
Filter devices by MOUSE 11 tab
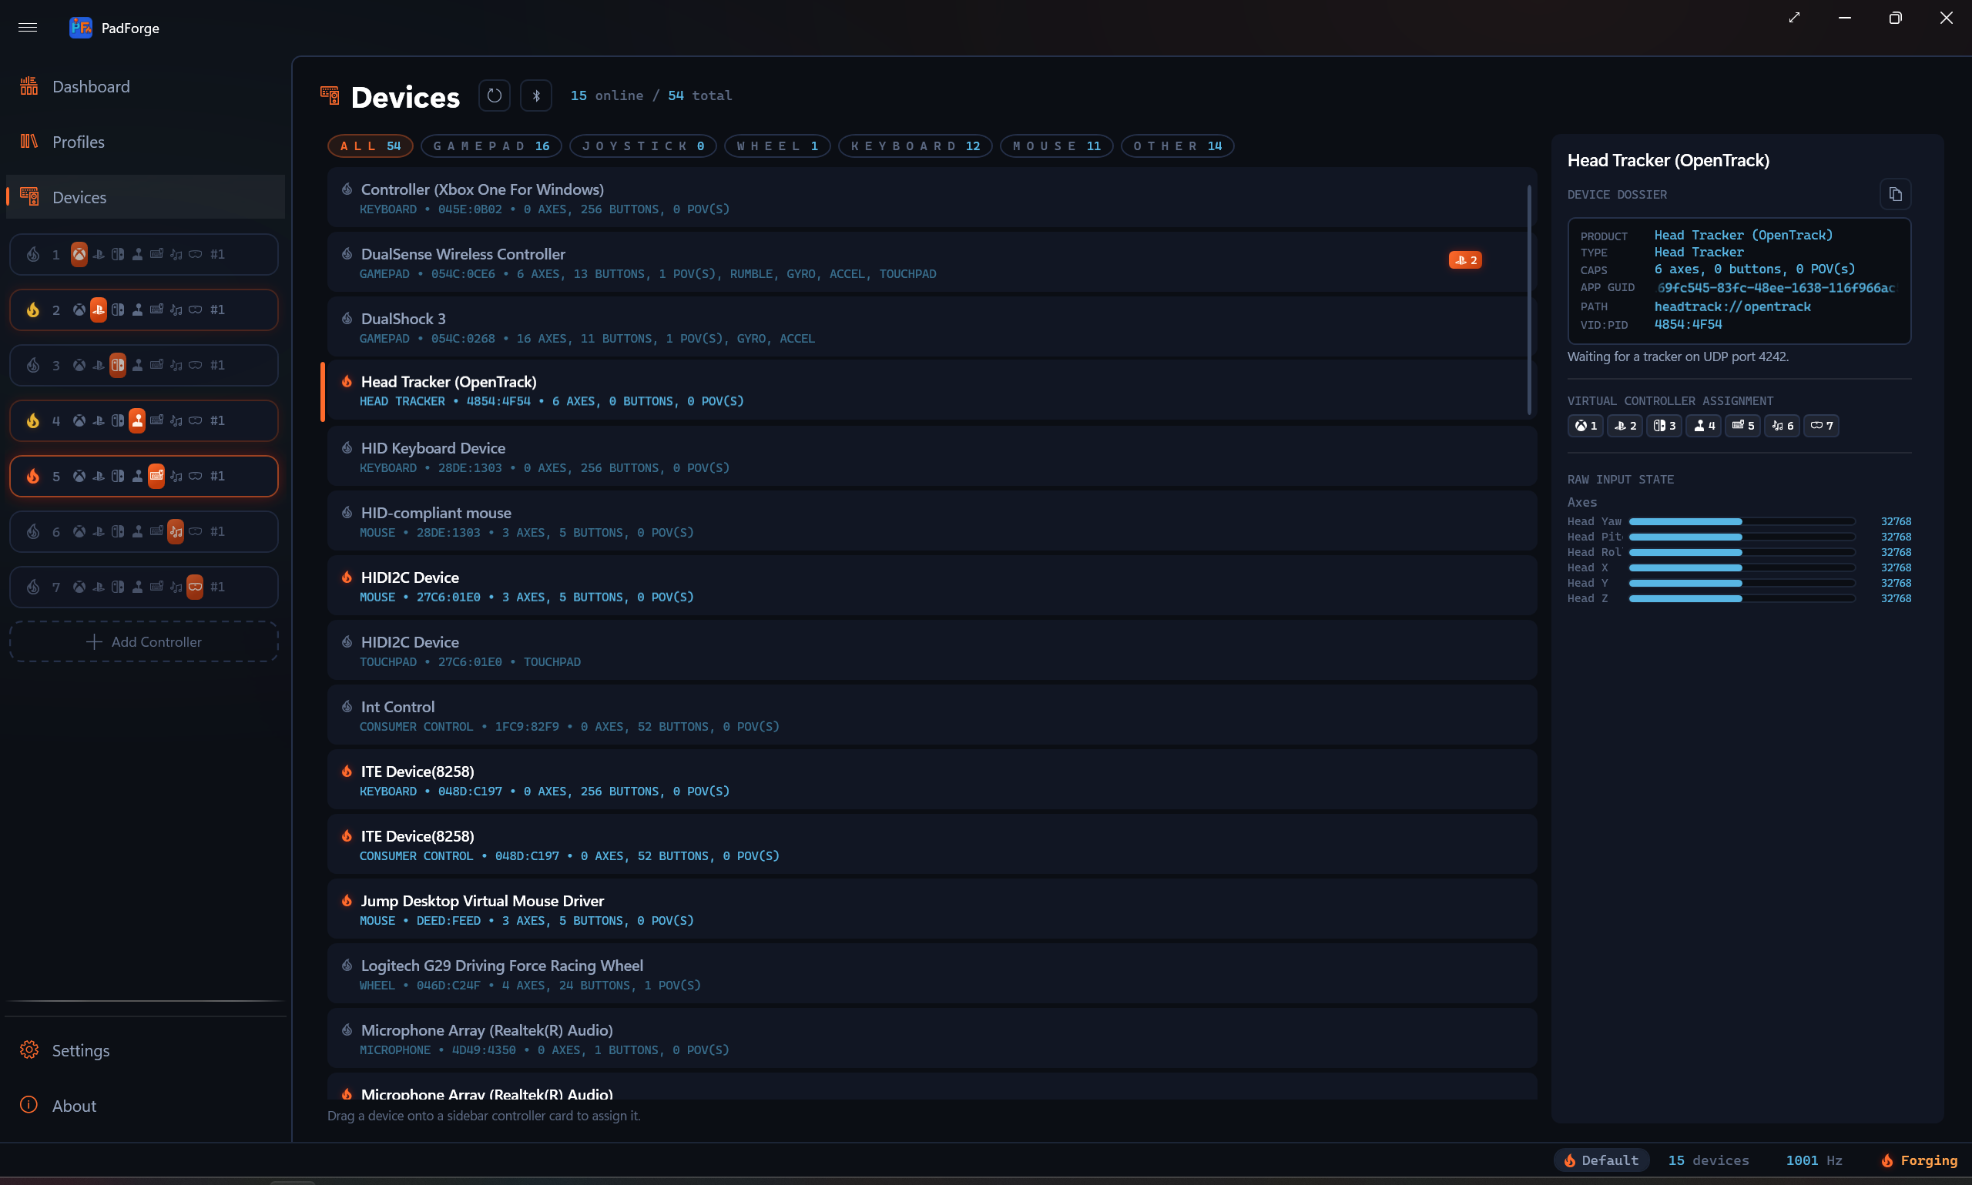1057,146
